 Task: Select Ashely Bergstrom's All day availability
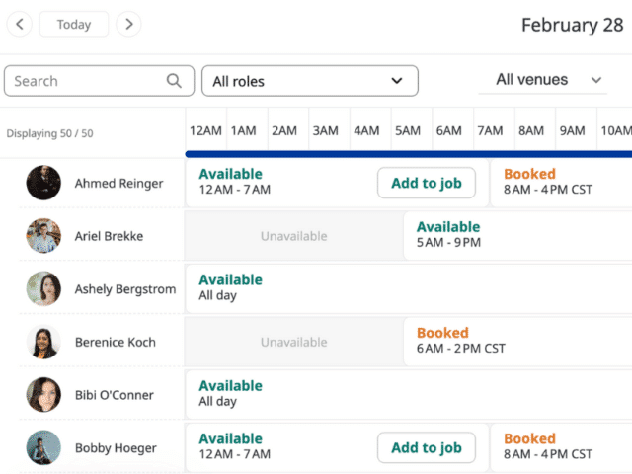[x=409, y=288]
